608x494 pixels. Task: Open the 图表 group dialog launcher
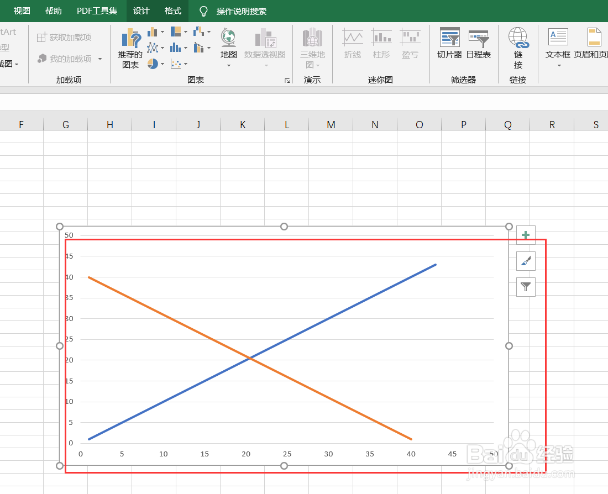coord(287,80)
